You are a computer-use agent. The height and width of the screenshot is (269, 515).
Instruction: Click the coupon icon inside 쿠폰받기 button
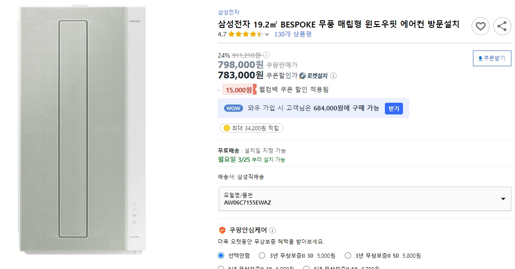tap(480, 58)
